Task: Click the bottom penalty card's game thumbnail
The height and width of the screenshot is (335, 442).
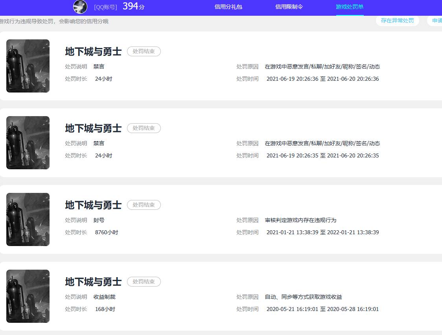Action: pos(28,296)
